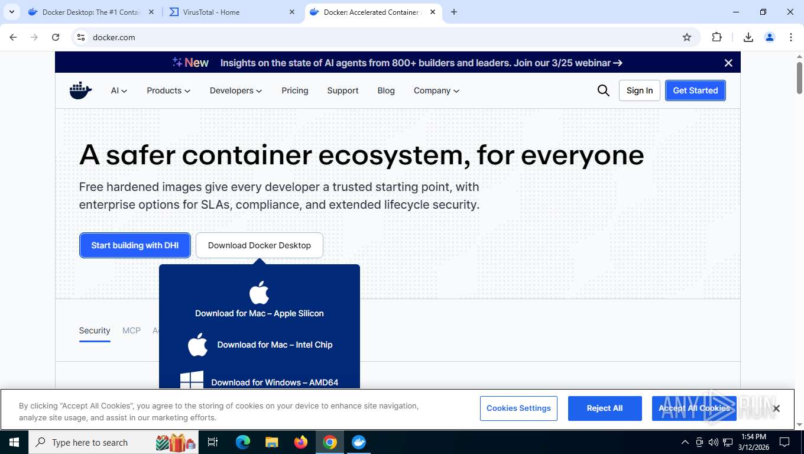Open the Chrome profile avatar
Viewport: 804px width, 454px height.
pos(769,37)
